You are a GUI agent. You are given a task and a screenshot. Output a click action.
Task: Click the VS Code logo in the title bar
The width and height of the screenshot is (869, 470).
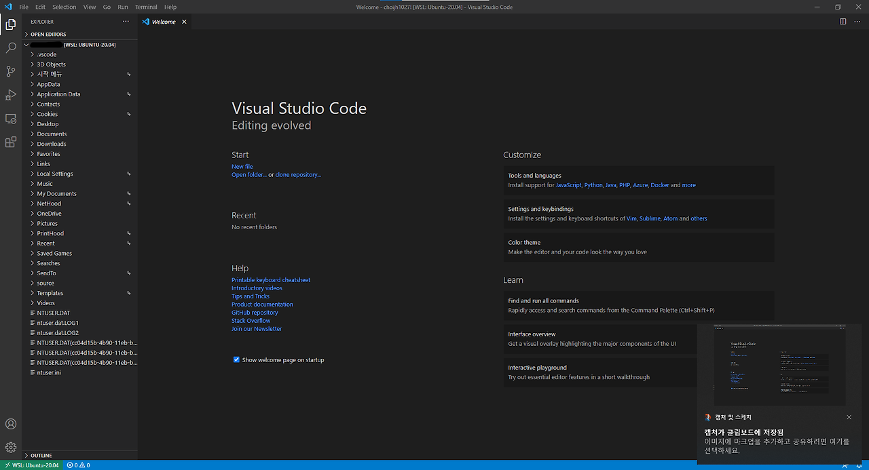tap(7, 7)
